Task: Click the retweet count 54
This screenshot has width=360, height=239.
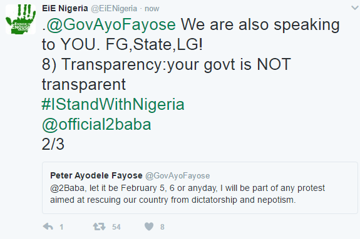Action: [116, 227]
